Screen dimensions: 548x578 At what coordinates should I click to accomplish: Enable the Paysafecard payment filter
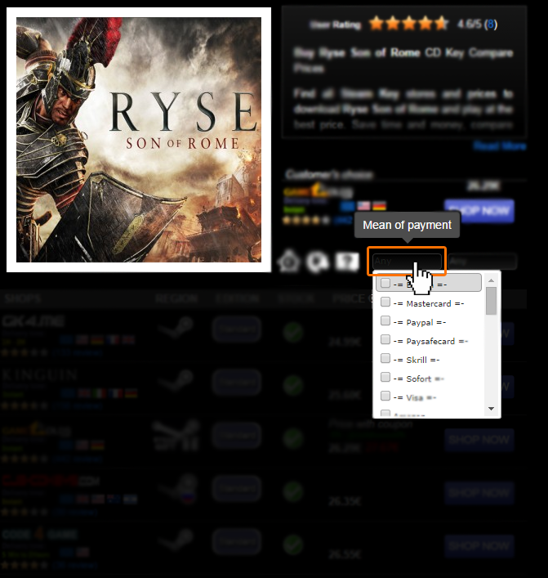coord(385,339)
